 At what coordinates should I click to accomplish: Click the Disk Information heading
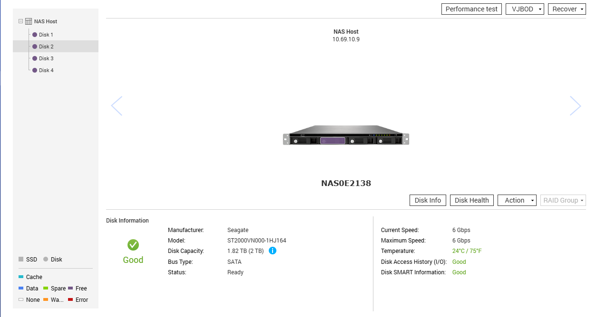[x=127, y=221]
